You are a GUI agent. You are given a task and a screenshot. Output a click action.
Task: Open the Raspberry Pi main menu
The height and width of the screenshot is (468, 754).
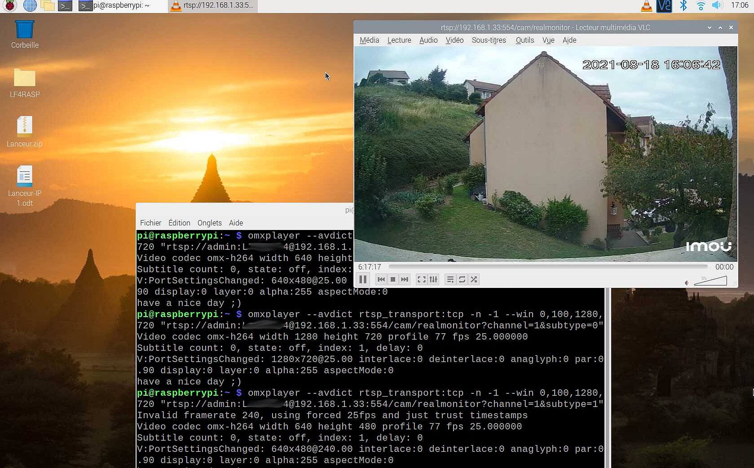click(9, 6)
